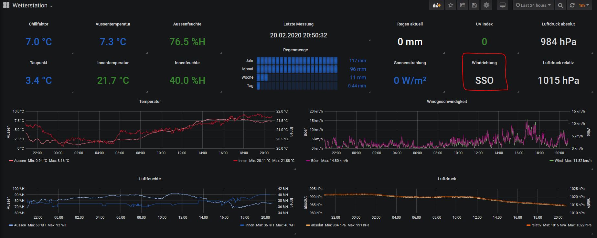Click the 7.3 °C Aussentemperatur value

[113, 42]
